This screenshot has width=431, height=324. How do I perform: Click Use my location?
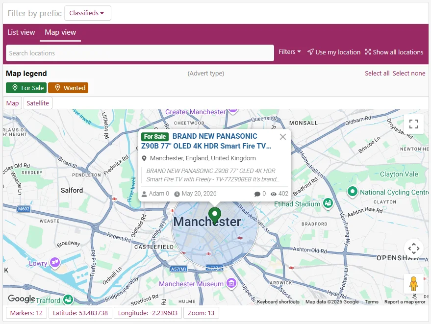coord(334,52)
